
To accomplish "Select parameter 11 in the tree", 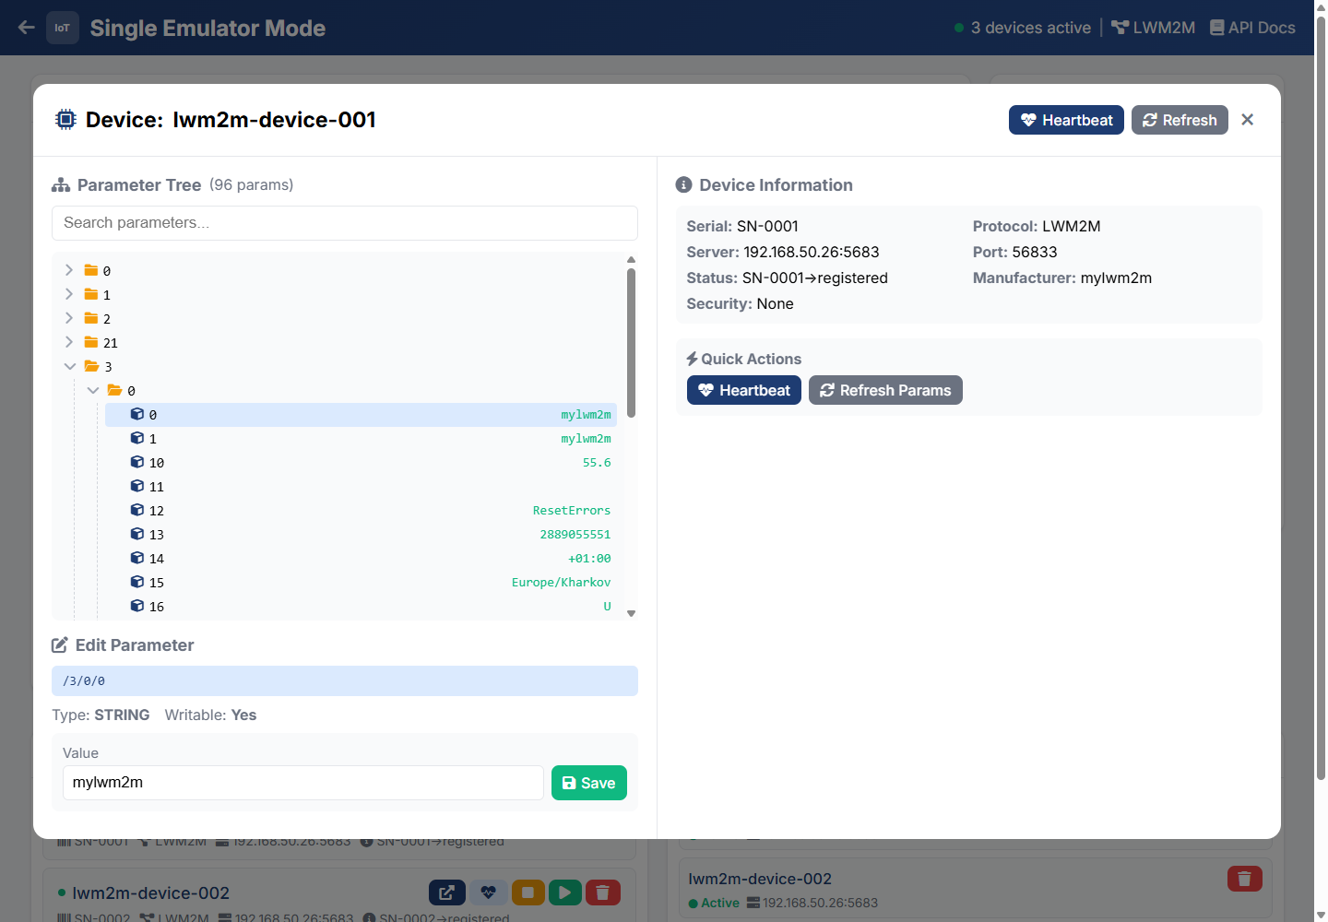I will click(361, 487).
